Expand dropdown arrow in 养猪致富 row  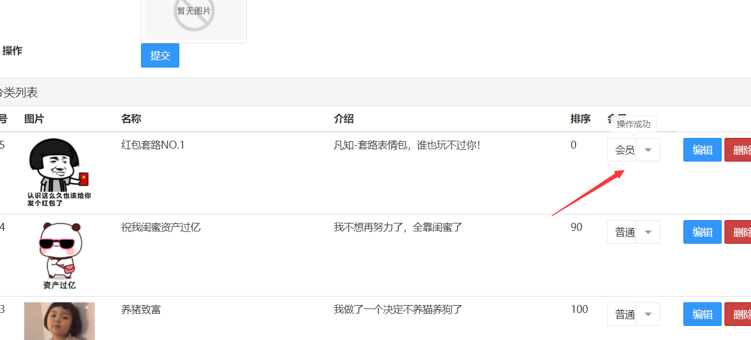[x=648, y=314]
